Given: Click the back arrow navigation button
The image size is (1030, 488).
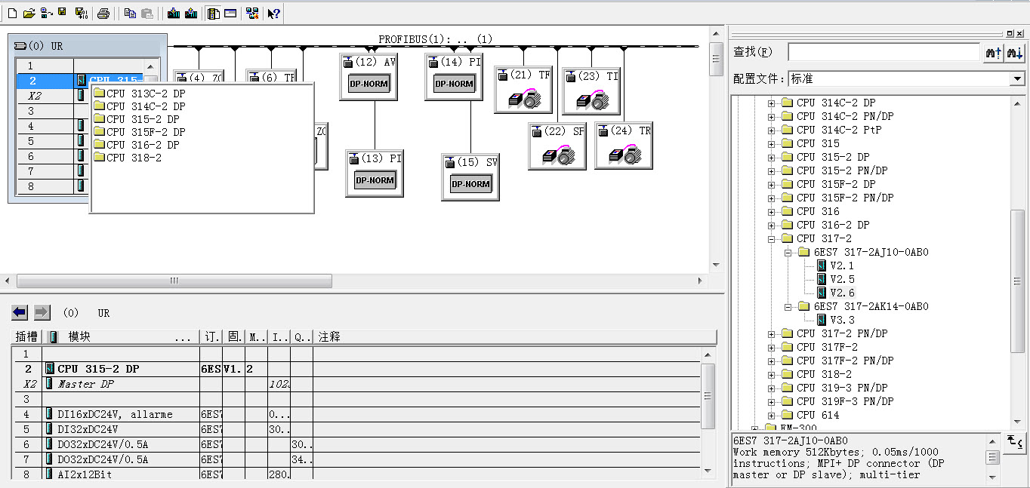Looking at the screenshot, I should [20, 312].
